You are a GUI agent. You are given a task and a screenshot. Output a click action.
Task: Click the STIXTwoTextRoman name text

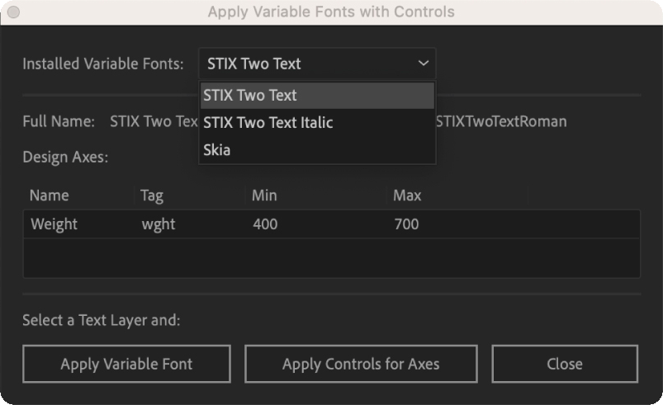pyautogui.click(x=501, y=121)
